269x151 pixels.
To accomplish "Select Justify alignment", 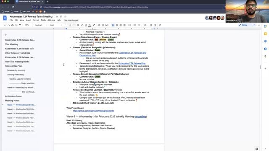I will [124, 25].
